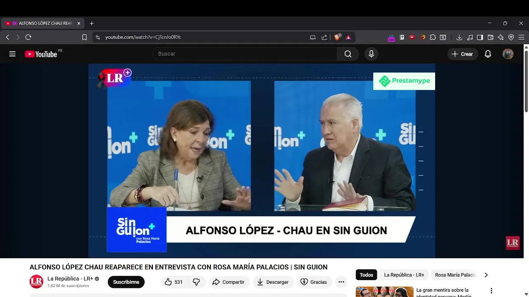Open La gran mentira video thumbnail
This screenshot has height=297, width=529.
[384, 292]
